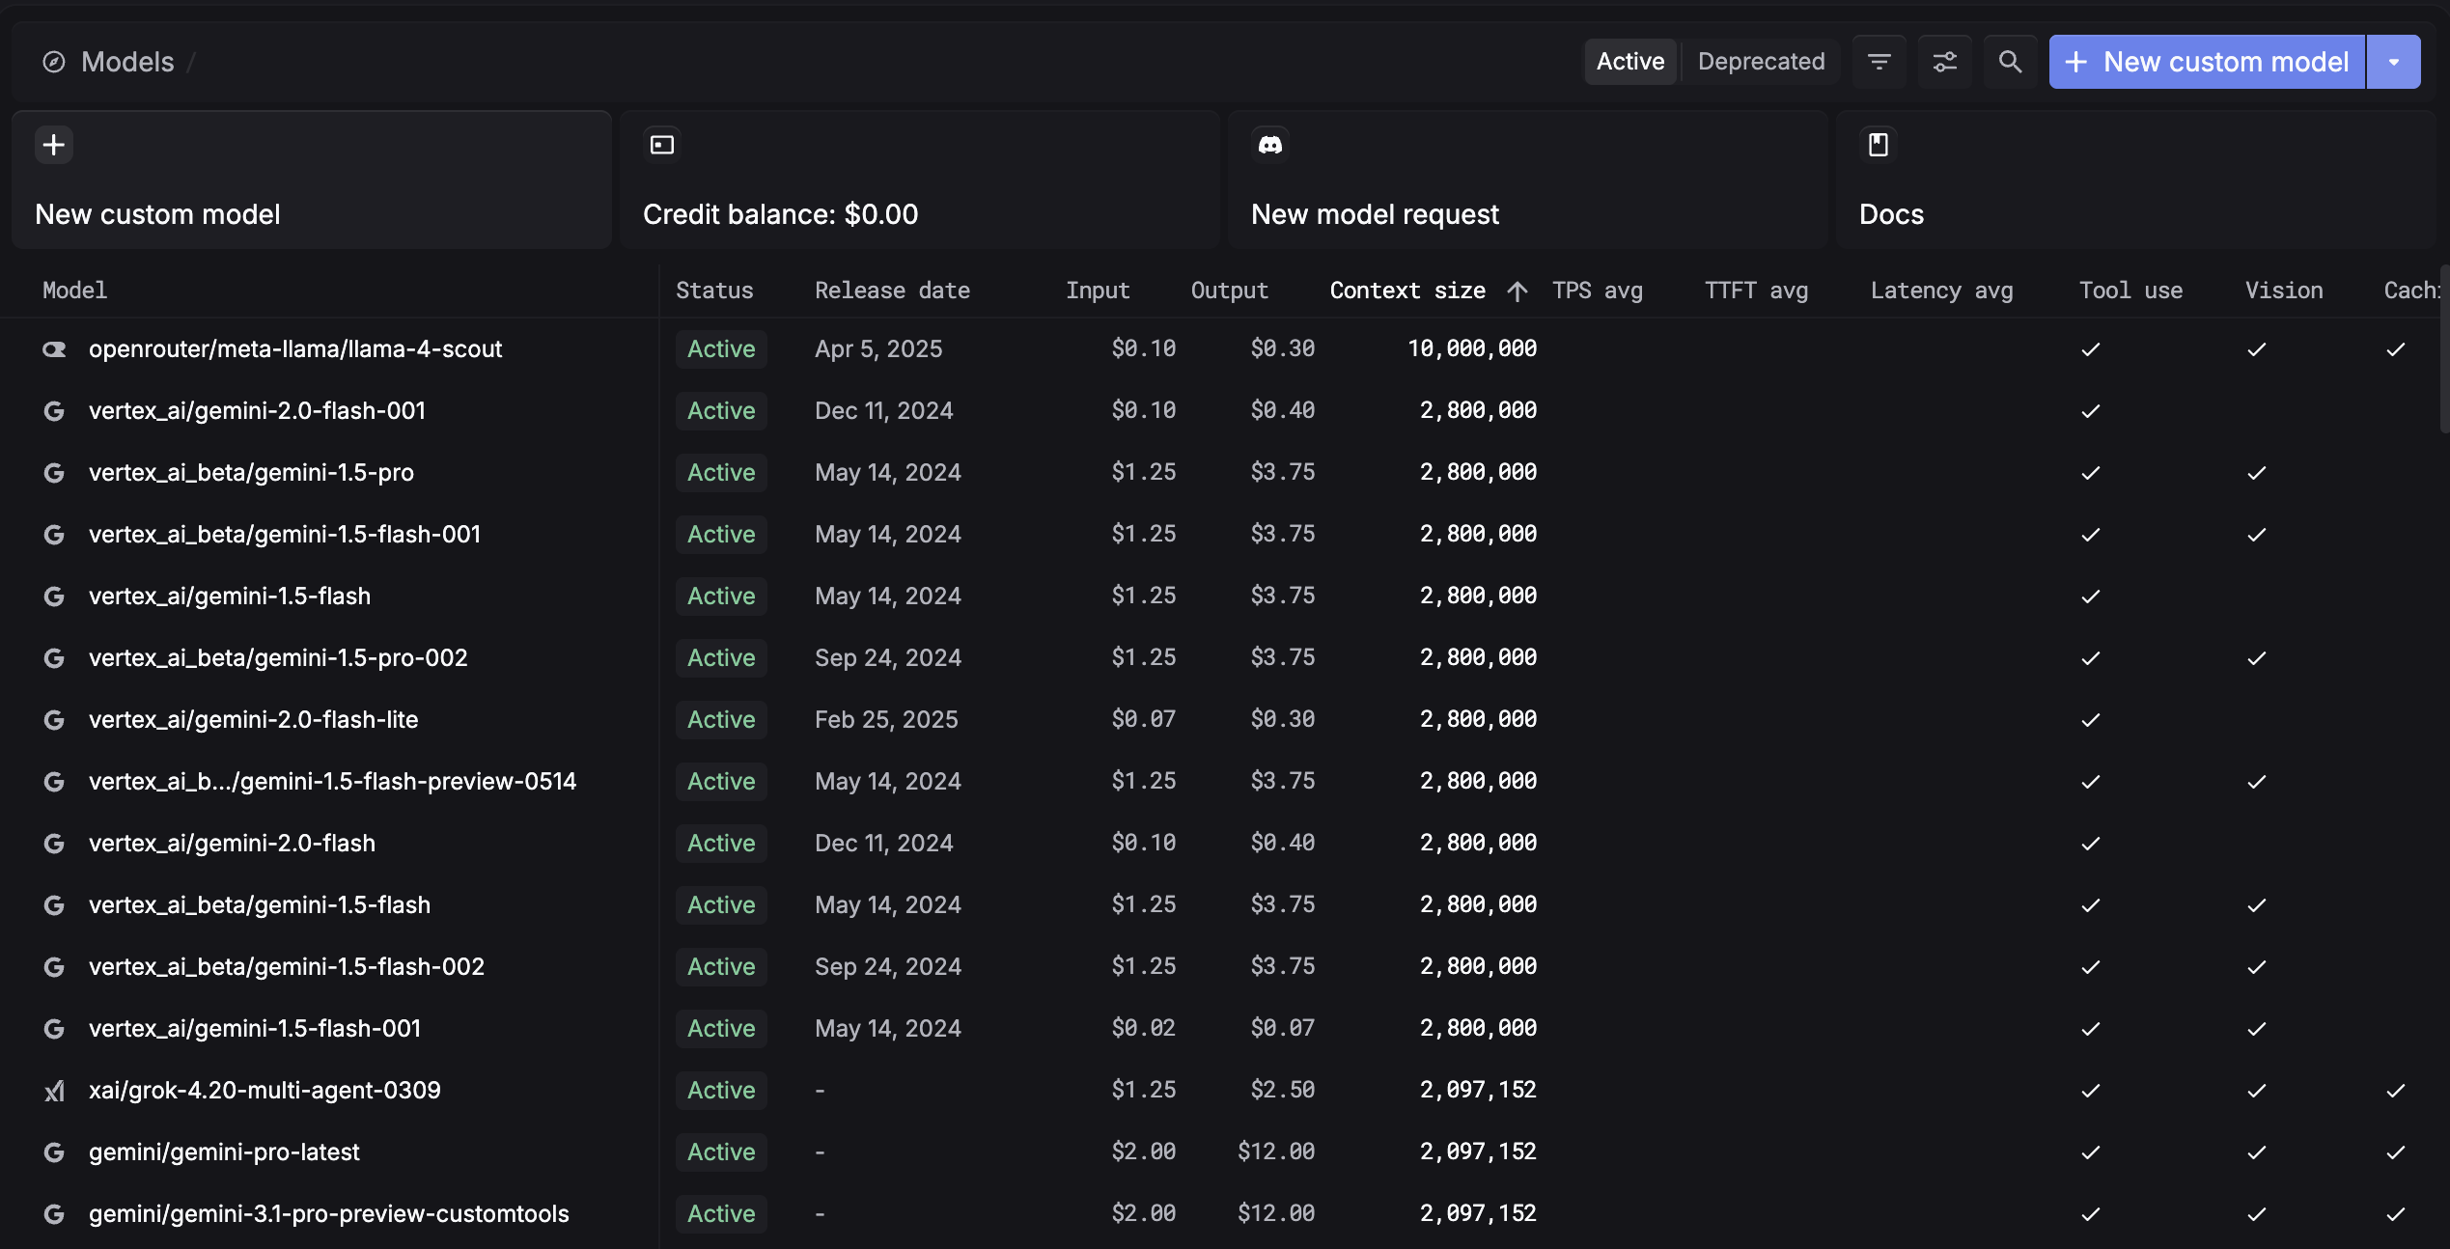The height and width of the screenshot is (1249, 2450).
Task: Open openrouter/meta-llama/llama-4-scout model row
Action: click(295, 349)
